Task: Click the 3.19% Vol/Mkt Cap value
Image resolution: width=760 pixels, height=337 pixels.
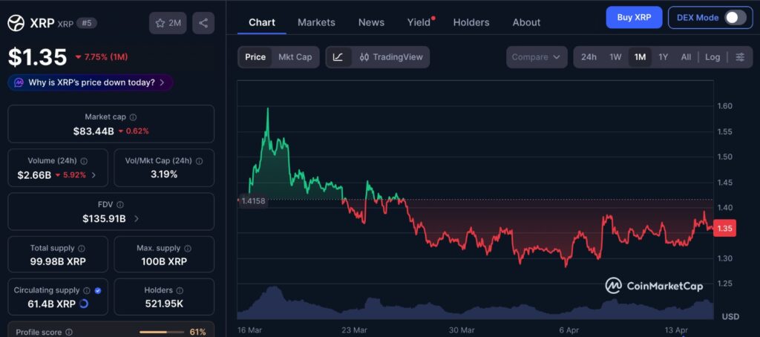Action: (x=164, y=174)
